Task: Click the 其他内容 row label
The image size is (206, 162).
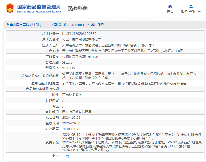Action: pyautogui.click(x=52, y=100)
